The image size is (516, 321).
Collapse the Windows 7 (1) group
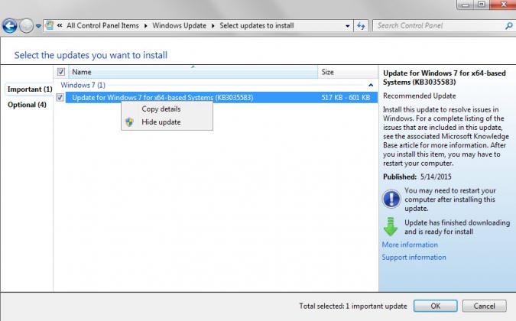(371, 85)
